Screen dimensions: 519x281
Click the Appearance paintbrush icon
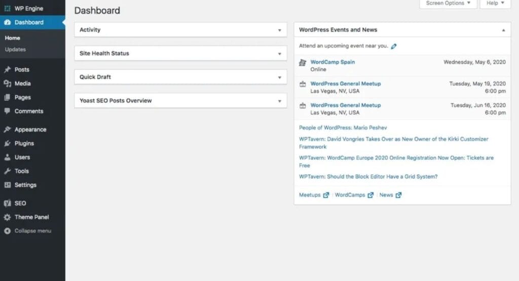click(x=7, y=129)
